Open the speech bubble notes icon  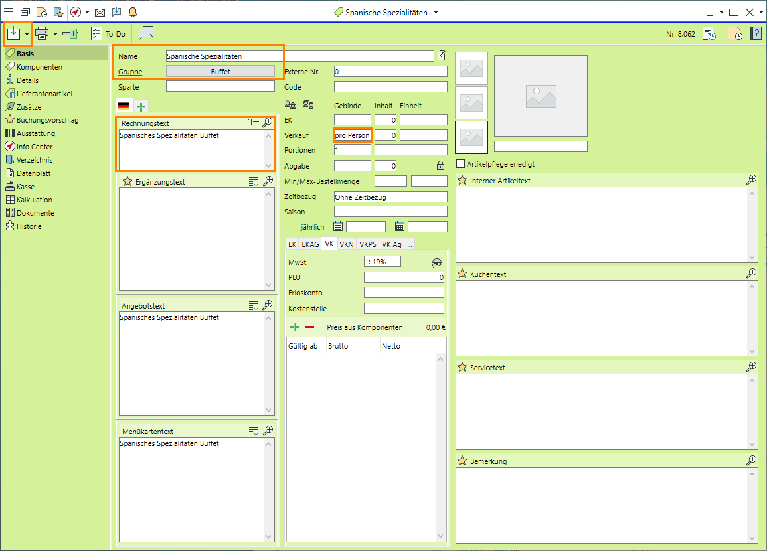click(x=146, y=33)
